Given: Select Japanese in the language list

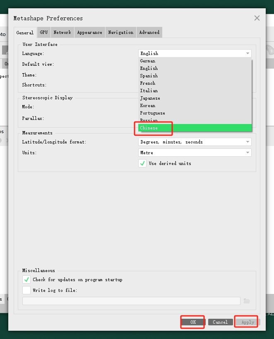Looking at the screenshot, I should click(150, 98).
